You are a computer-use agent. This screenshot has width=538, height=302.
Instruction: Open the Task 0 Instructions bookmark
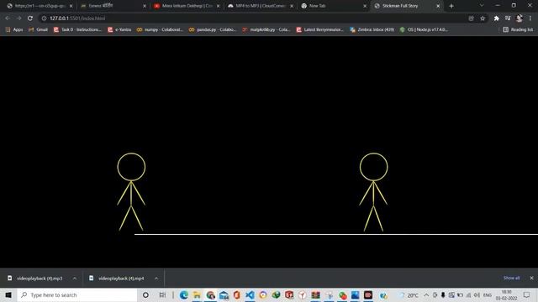pyautogui.click(x=78, y=30)
